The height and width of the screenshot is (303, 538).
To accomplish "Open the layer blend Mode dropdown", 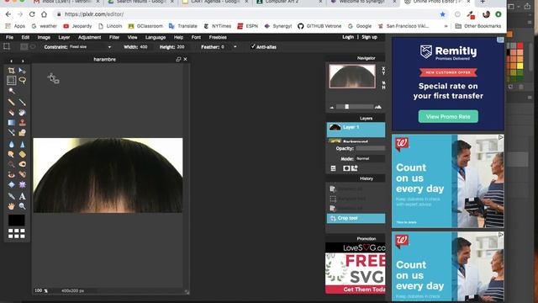I will (x=370, y=159).
